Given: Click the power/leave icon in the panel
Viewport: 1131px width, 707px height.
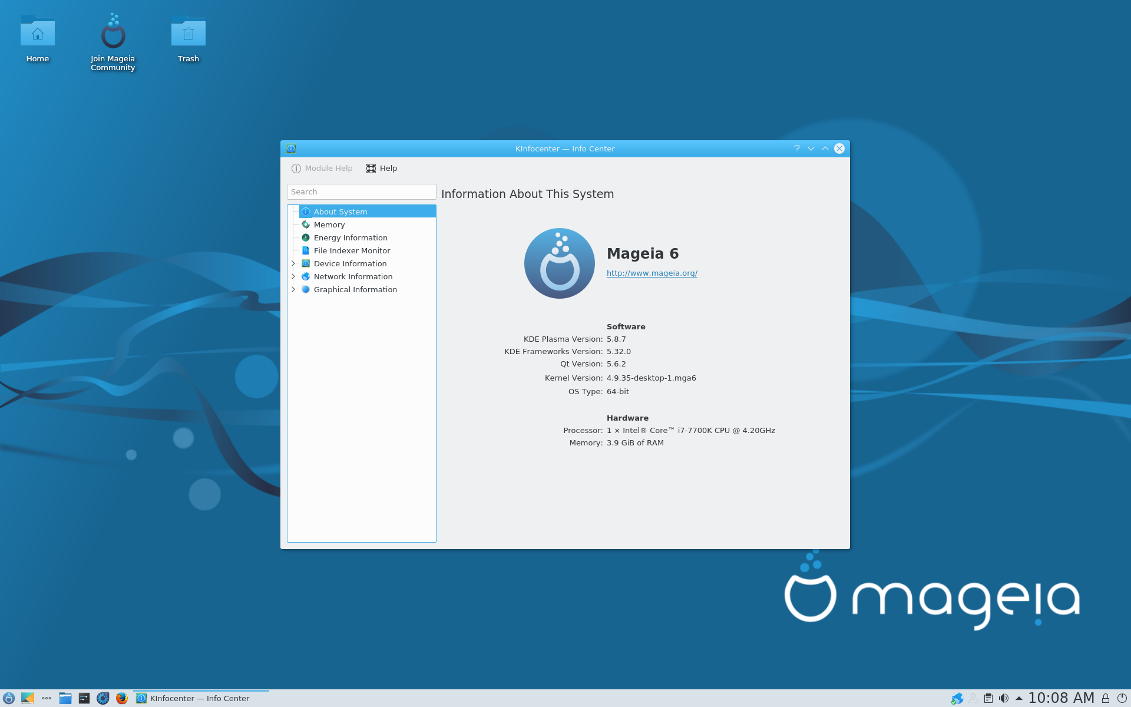Looking at the screenshot, I should coord(1122,698).
